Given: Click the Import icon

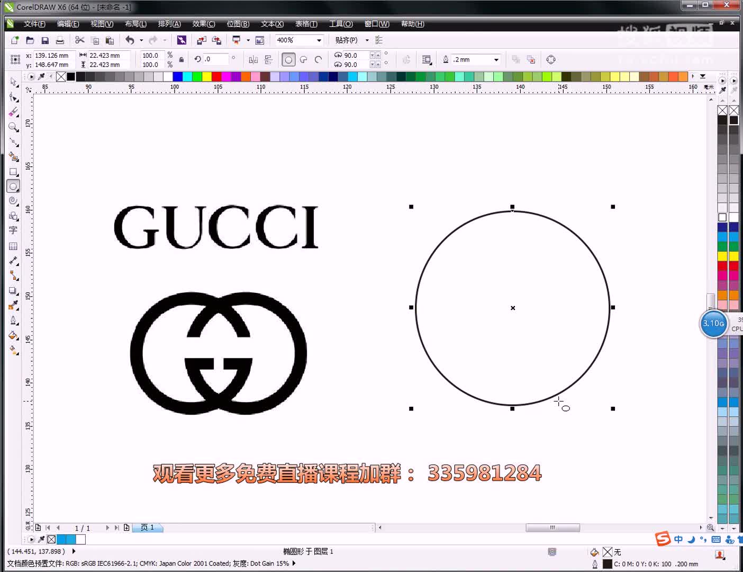Looking at the screenshot, I should pyautogui.click(x=202, y=40).
